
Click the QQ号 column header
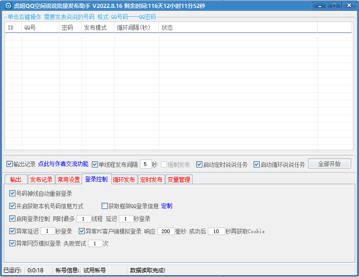[41, 28]
